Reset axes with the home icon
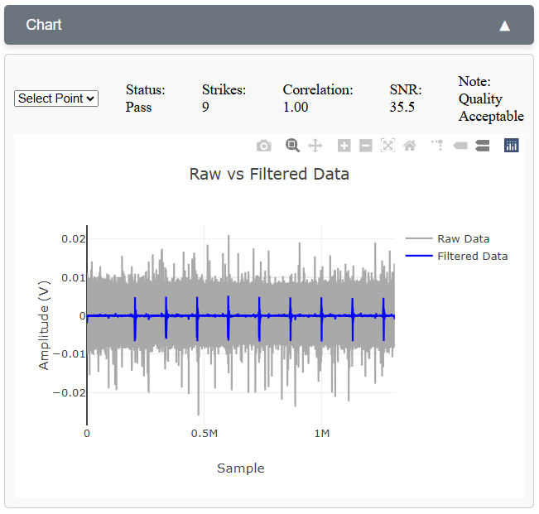 point(409,146)
